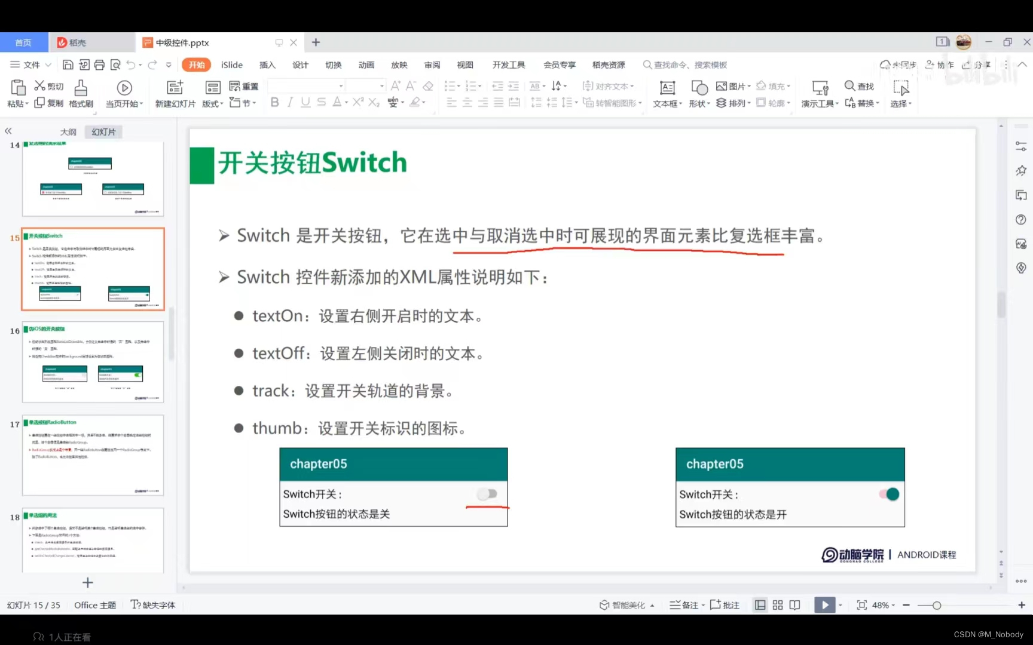Toggle underline formatting
The height and width of the screenshot is (645, 1033).
tap(305, 103)
